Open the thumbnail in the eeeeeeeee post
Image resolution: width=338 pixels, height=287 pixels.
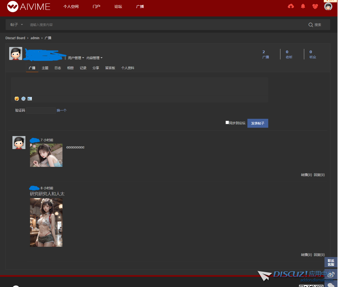[x=46, y=155]
